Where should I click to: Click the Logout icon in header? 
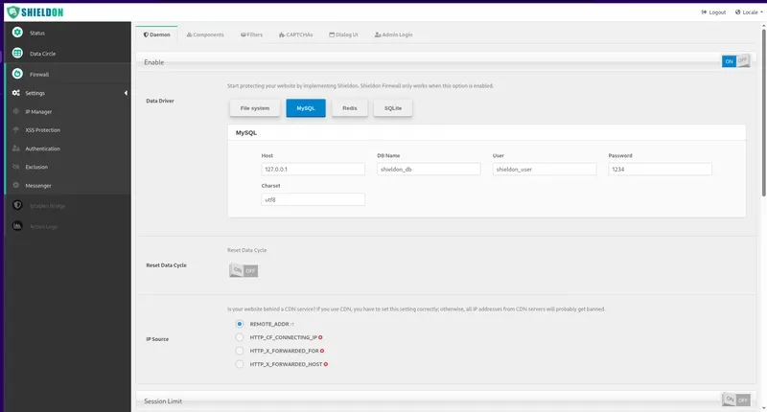(x=704, y=12)
